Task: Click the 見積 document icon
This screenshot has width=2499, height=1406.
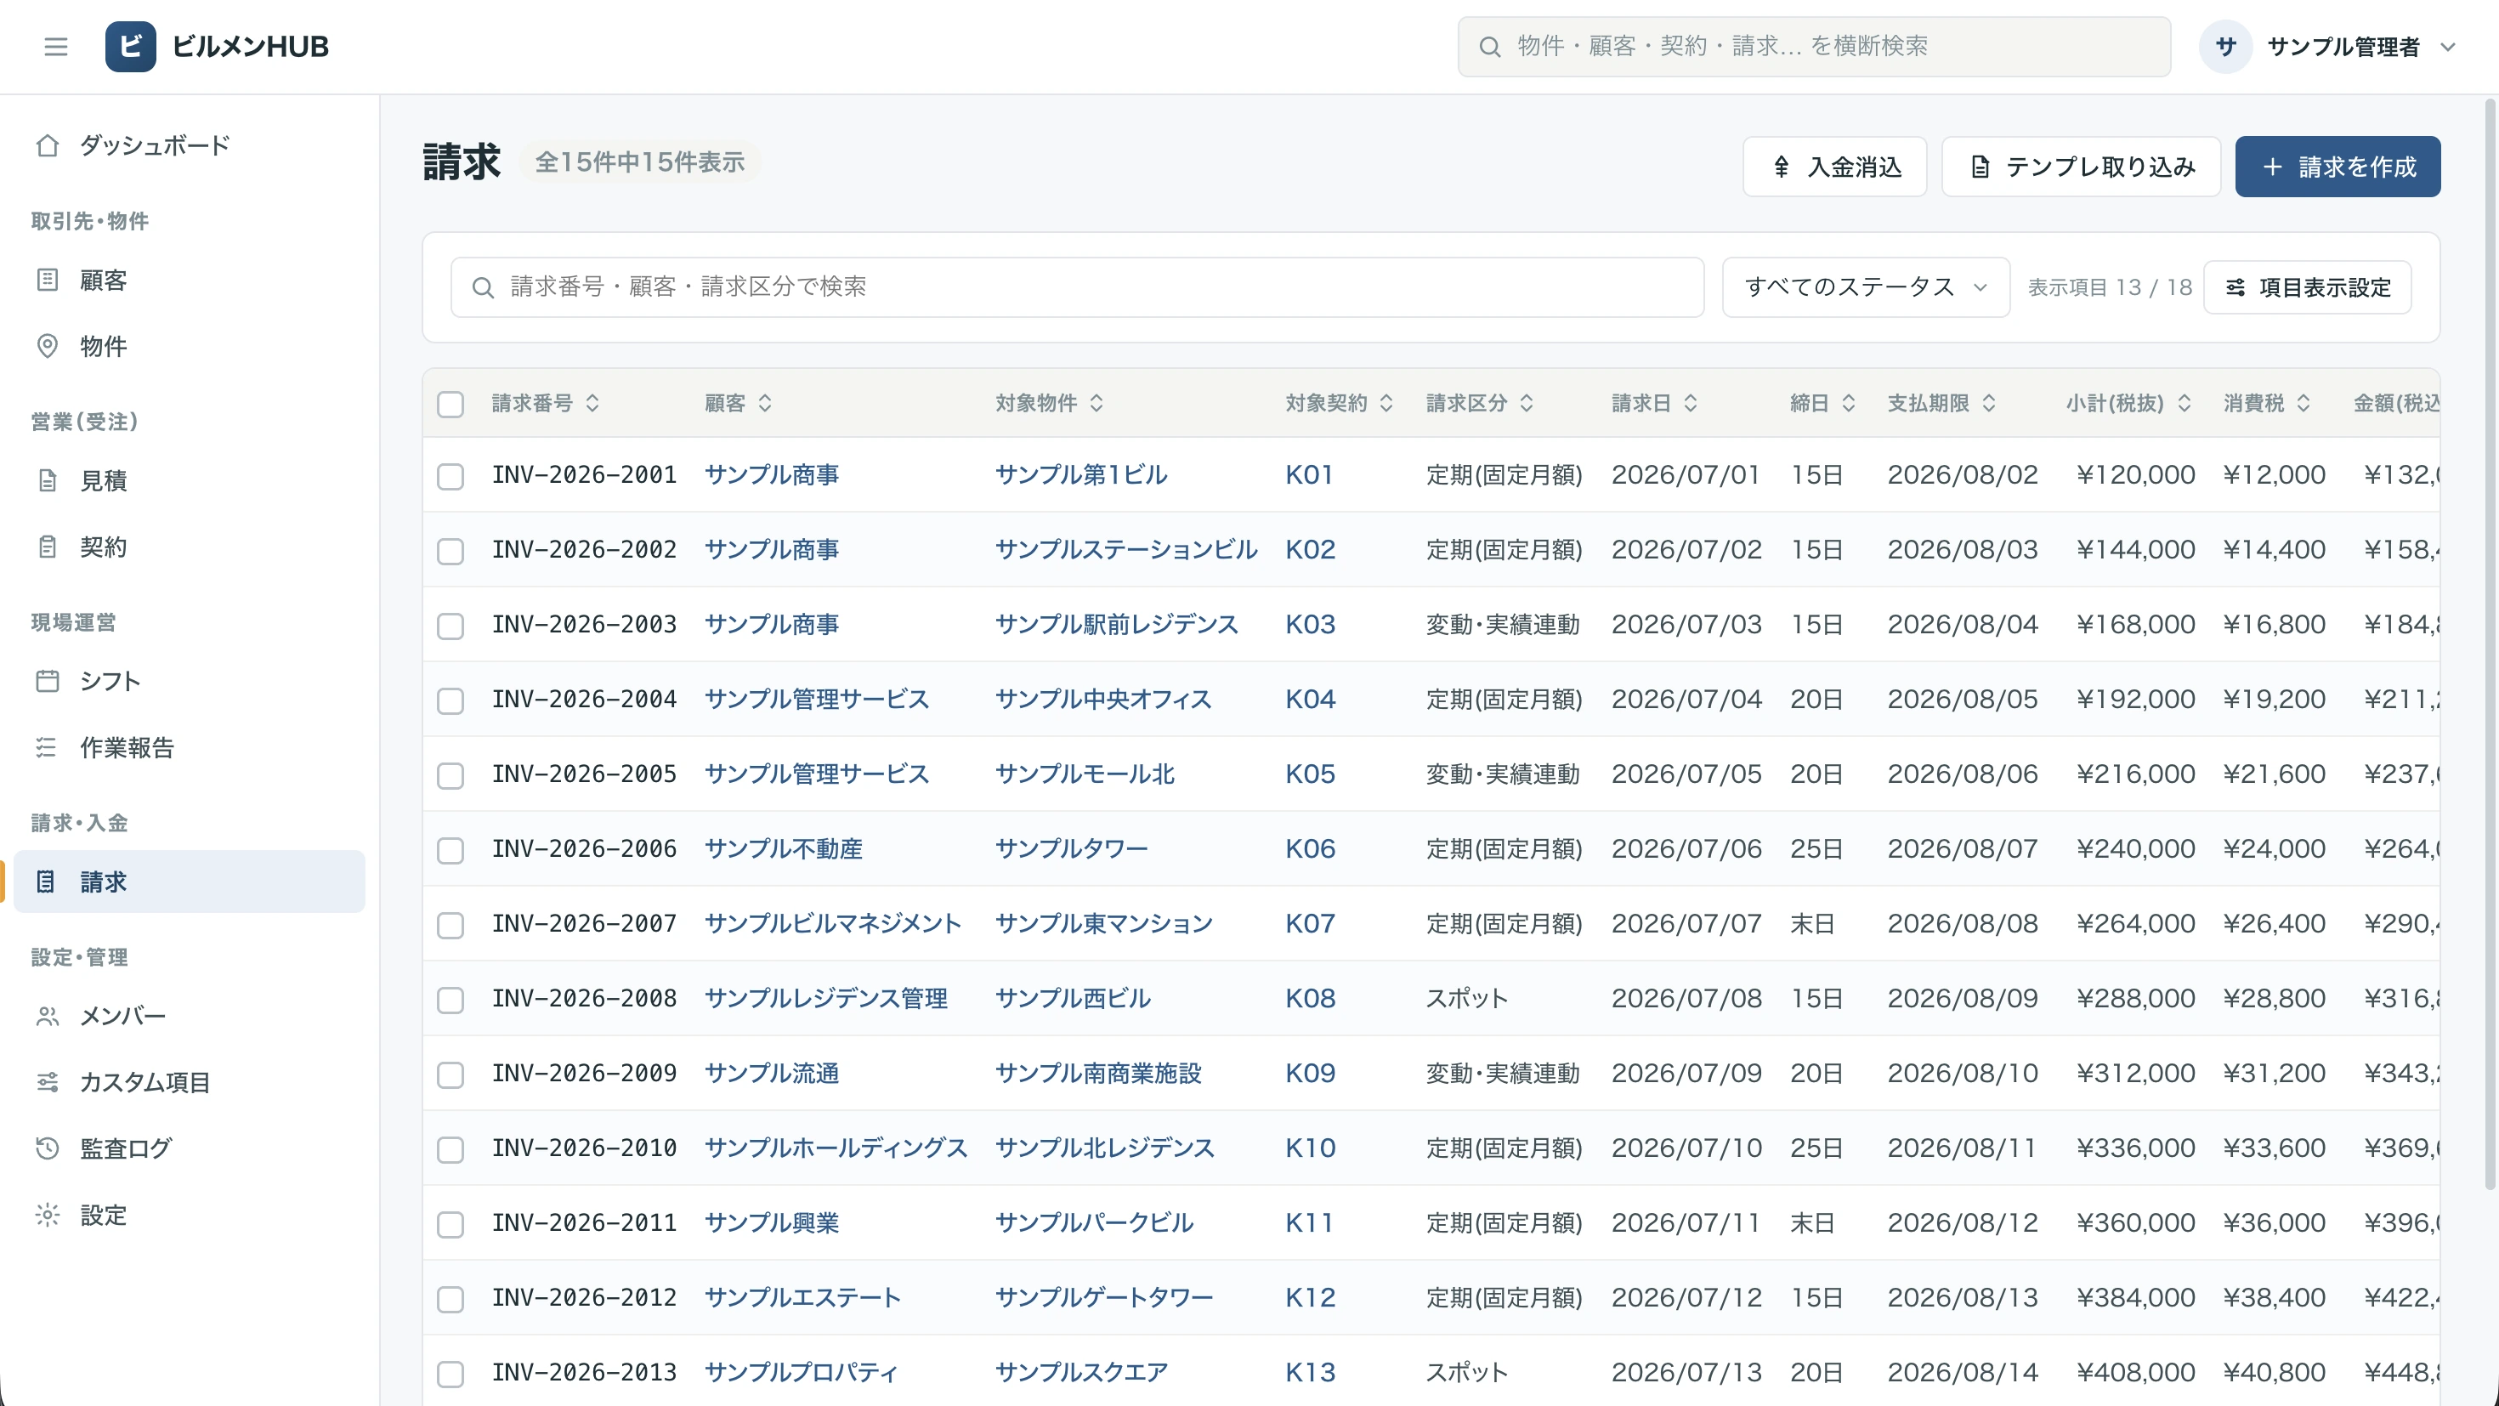Action: 48,480
